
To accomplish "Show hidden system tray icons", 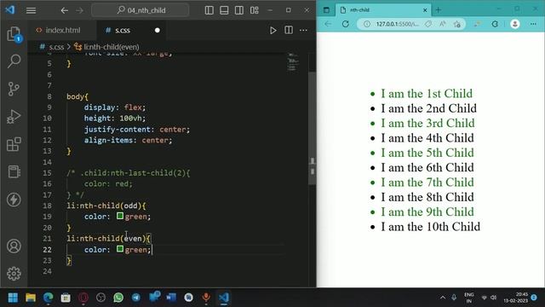I will point(443,298).
